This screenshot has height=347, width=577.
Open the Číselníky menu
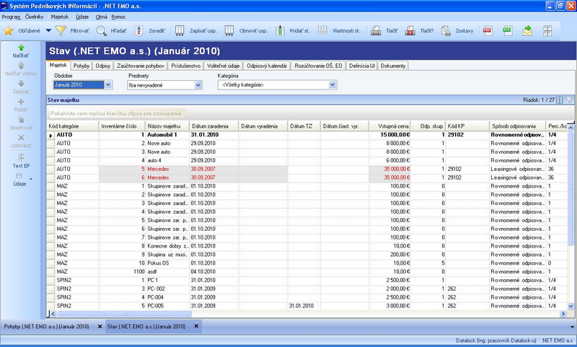34,17
